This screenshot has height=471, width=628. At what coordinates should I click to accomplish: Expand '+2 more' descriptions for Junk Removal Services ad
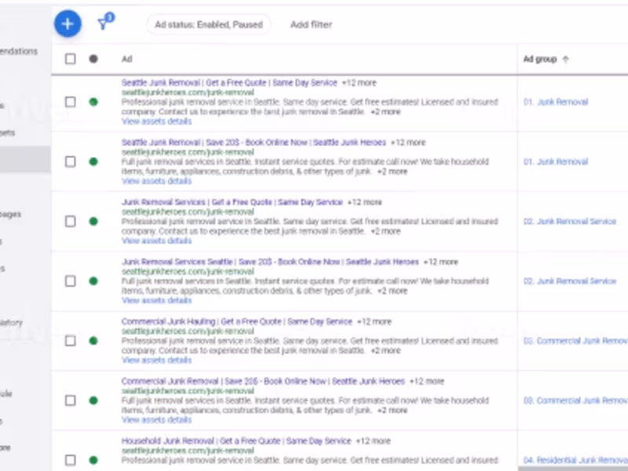[386, 230]
